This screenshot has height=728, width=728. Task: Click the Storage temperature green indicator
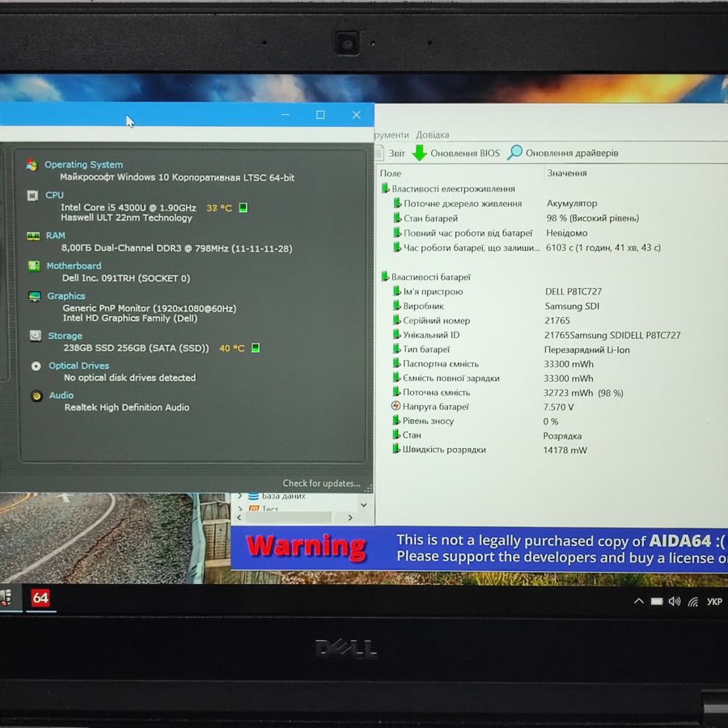point(256,348)
